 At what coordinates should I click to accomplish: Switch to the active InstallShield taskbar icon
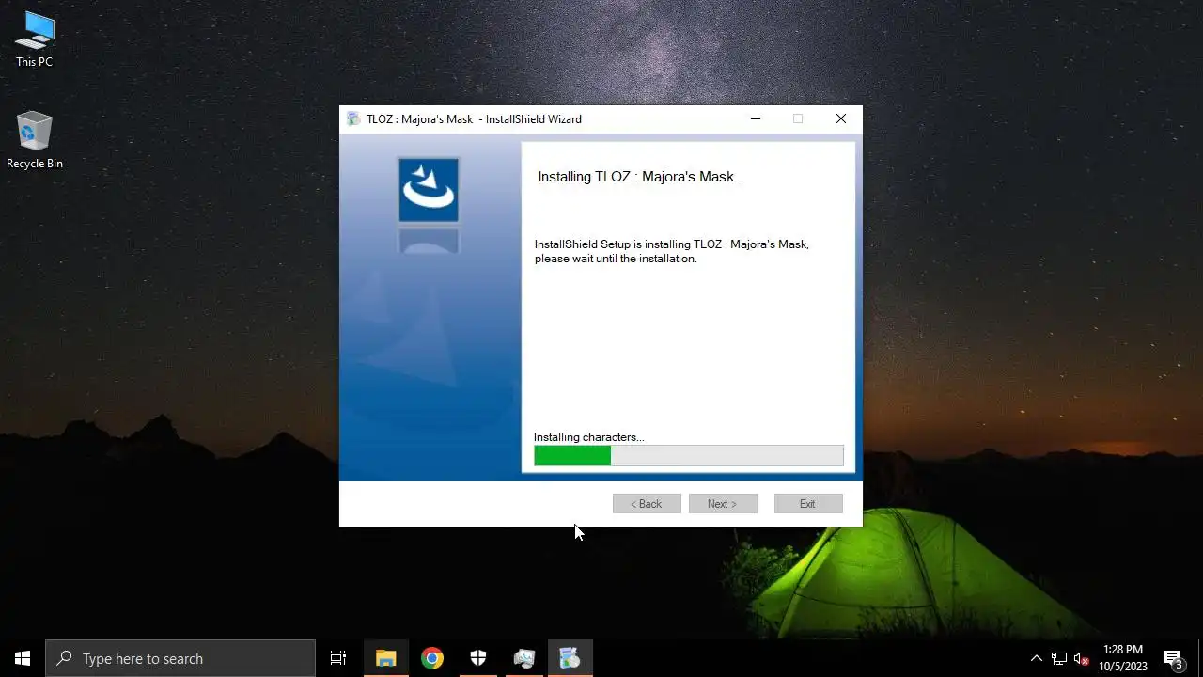pos(570,658)
